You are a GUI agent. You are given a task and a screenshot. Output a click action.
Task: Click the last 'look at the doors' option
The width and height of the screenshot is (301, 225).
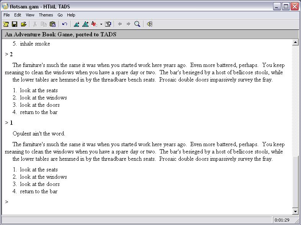(40, 184)
